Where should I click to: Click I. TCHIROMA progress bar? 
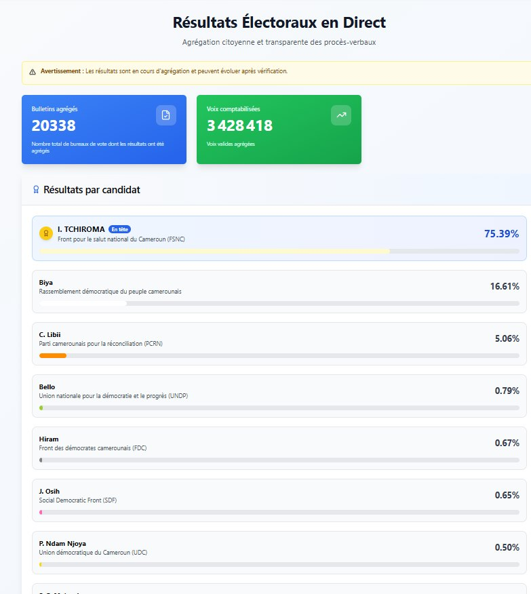tap(279, 251)
